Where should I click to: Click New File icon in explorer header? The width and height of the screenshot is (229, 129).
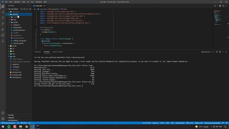(21, 9)
